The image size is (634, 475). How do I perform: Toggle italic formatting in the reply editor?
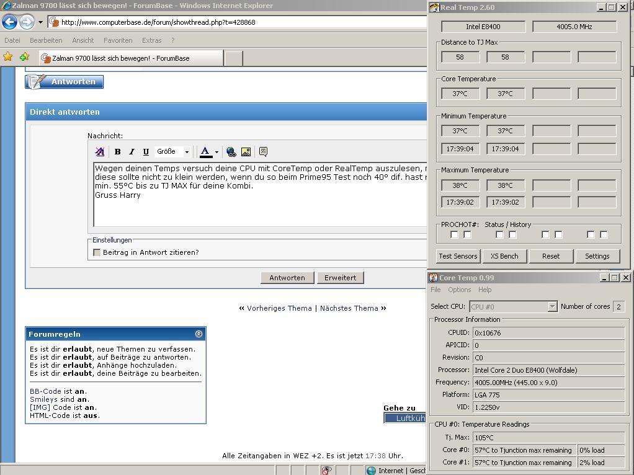coord(132,151)
